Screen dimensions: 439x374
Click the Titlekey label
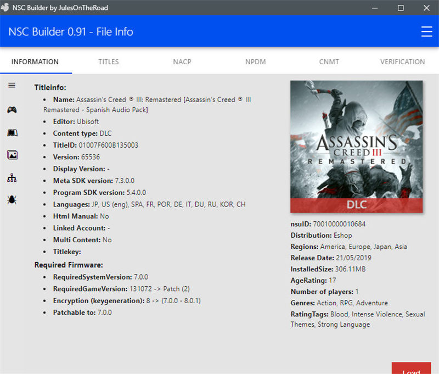pos(67,252)
